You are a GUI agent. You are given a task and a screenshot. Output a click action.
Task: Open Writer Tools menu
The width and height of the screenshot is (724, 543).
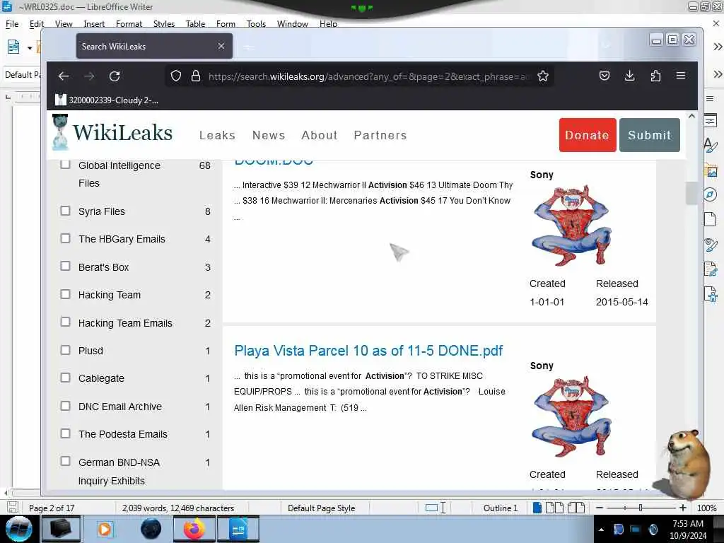click(x=256, y=23)
